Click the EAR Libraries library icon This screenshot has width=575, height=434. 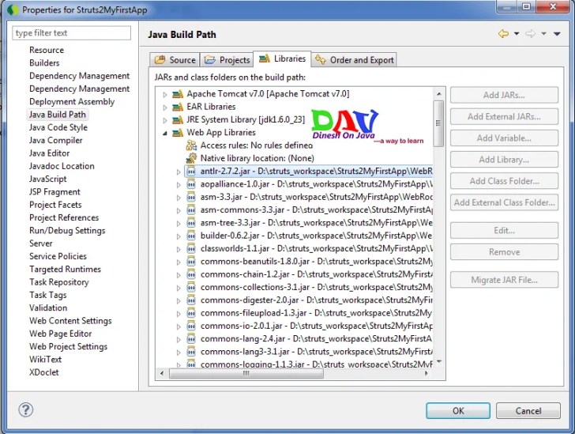178,107
